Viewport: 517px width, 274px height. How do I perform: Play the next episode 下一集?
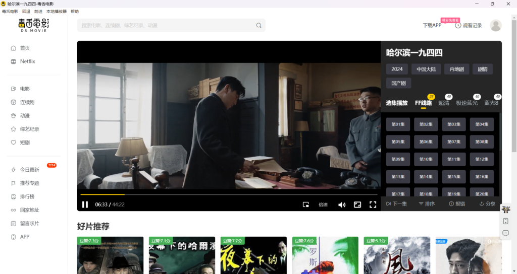click(397, 204)
